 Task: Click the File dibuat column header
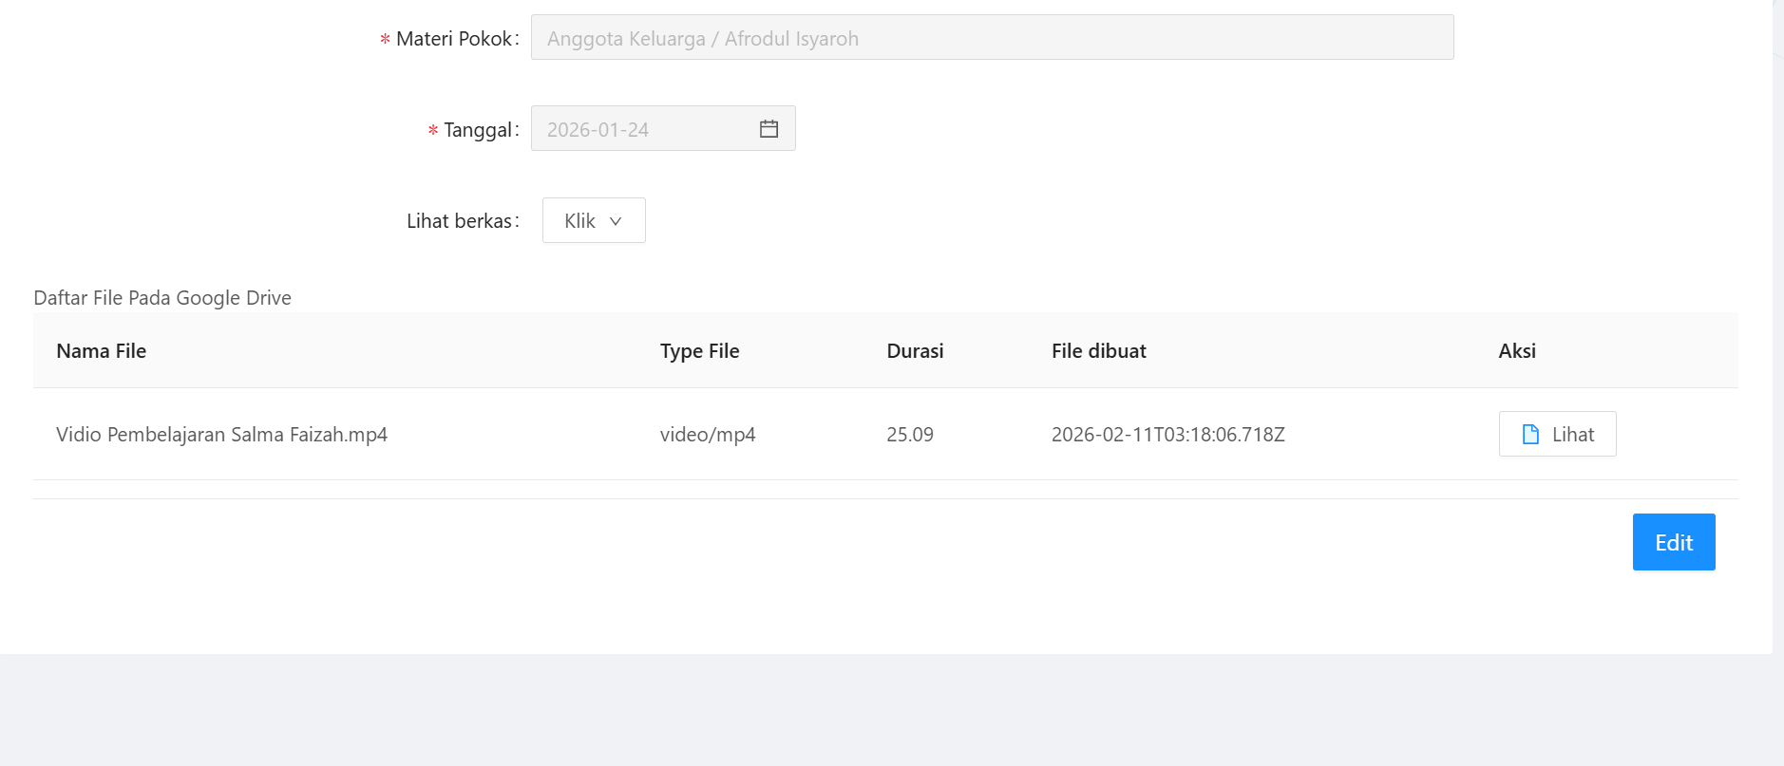(x=1098, y=351)
